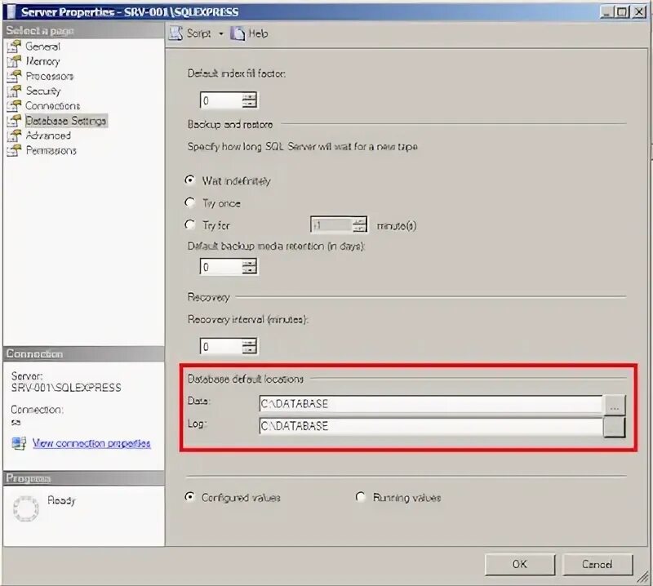Image resolution: width=653 pixels, height=586 pixels.
Task: Click the Server Properties title bar icon
Action: coord(11,11)
